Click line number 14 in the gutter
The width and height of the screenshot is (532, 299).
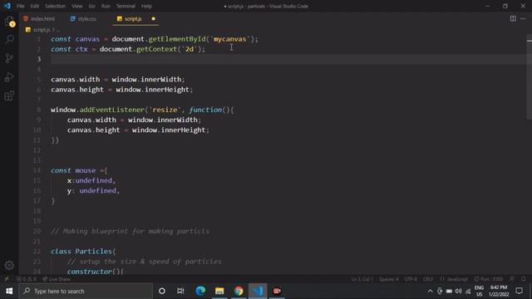(x=37, y=170)
